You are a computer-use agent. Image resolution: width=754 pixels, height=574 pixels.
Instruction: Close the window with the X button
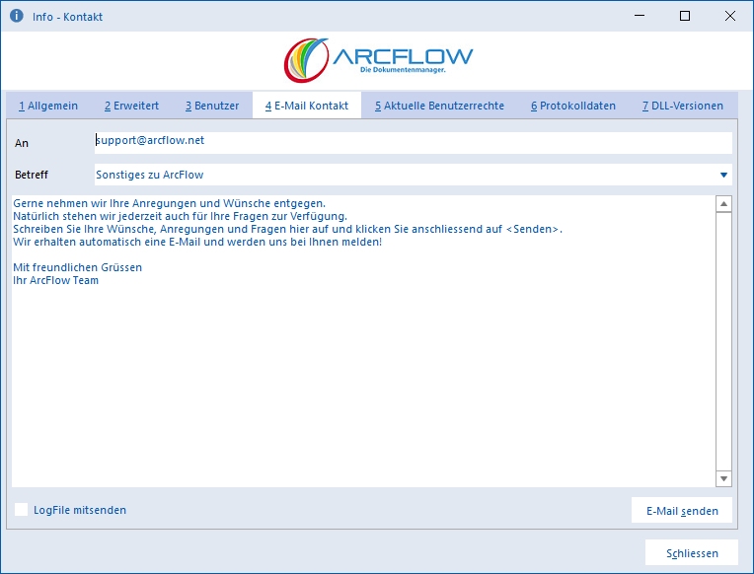tap(730, 16)
